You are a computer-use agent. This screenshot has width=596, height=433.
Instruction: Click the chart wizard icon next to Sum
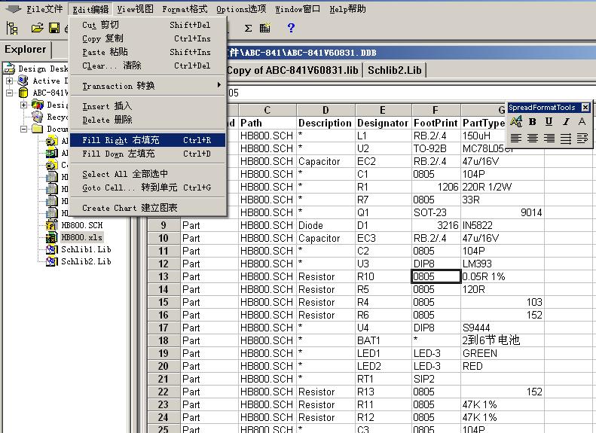[265, 29]
